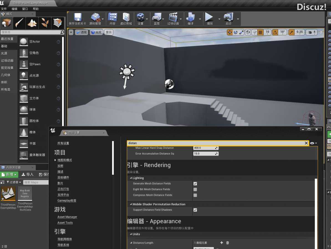Switch to ThirdPersonExampleMap tab
331x249 pixels.
click(x=30, y=3)
